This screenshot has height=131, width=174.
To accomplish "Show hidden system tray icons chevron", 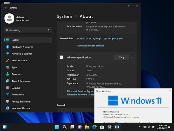I will 140,127.
